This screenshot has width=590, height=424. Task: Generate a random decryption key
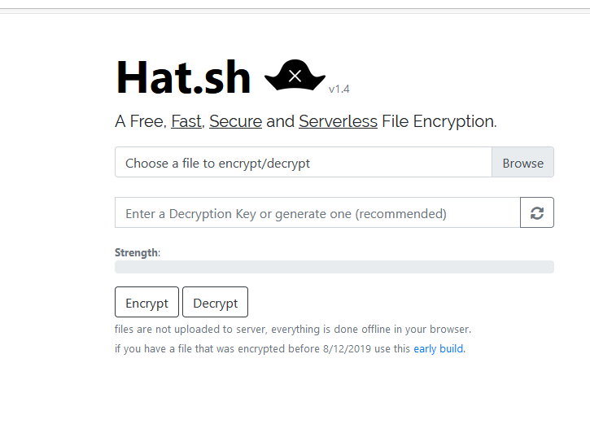pyautogui.click(x=537, y=213)
